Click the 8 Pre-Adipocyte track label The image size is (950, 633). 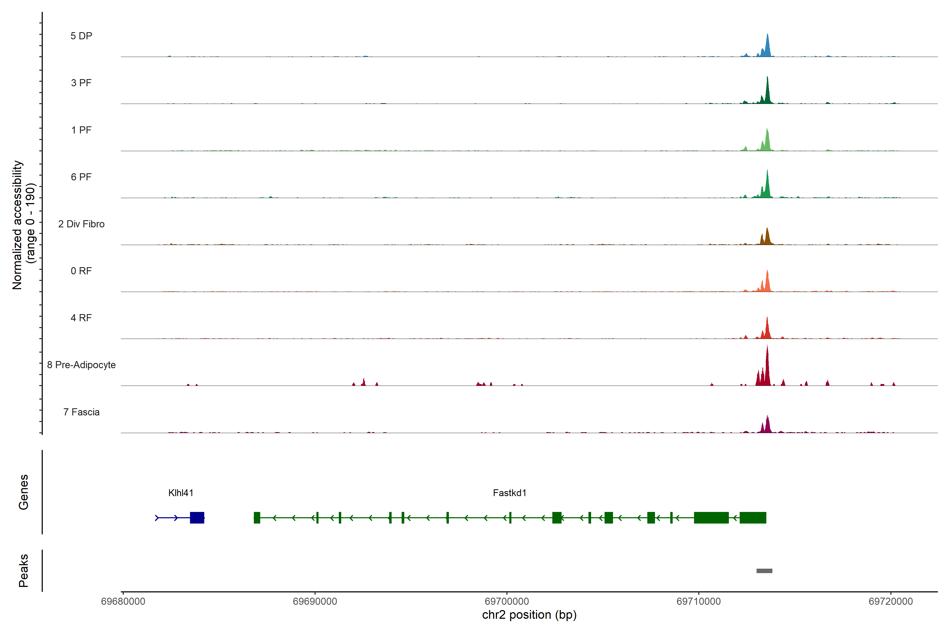(x=81, y=365)
